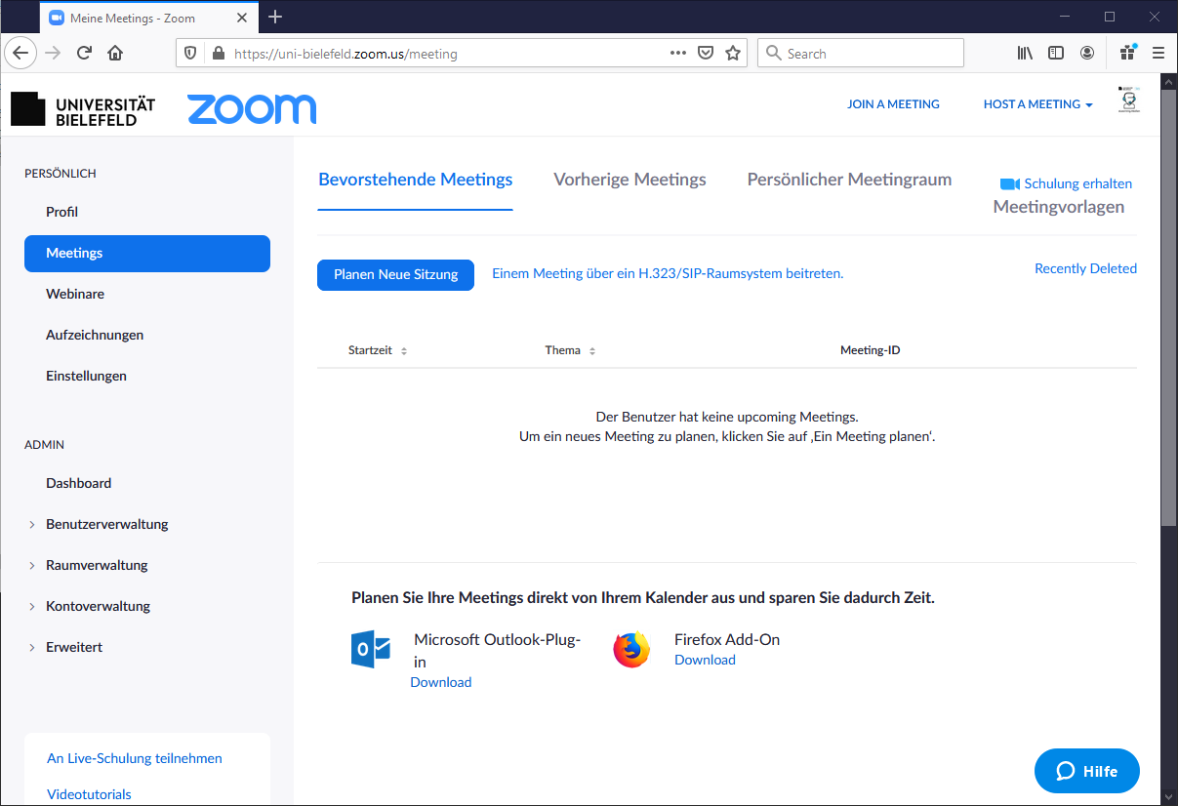This screenshot has width=1178, height=806.
Task: Bookmark this page with the star icon
Action: 733,54
